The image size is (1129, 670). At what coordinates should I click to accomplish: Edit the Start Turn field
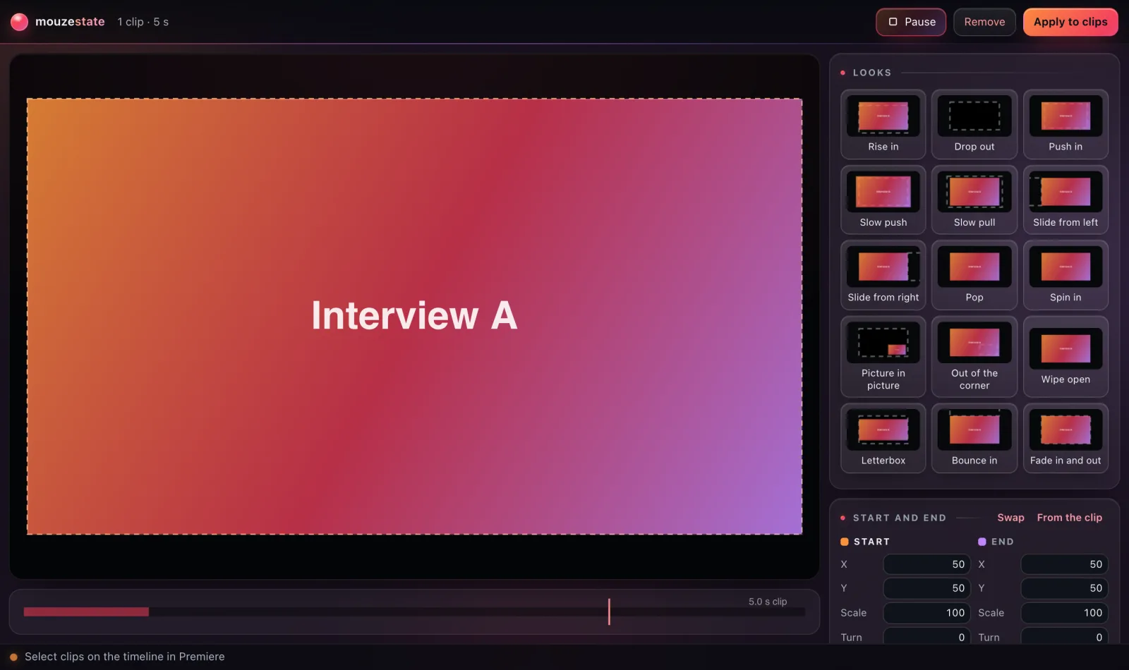pyautogui.click(x=926, y=636)
